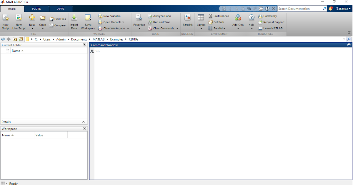
Task: Open the Add-Ons gallery
Action: 238,21
